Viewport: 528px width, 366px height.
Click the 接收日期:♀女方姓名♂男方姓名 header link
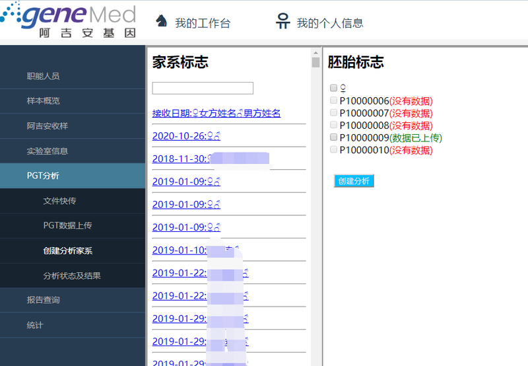216,113
